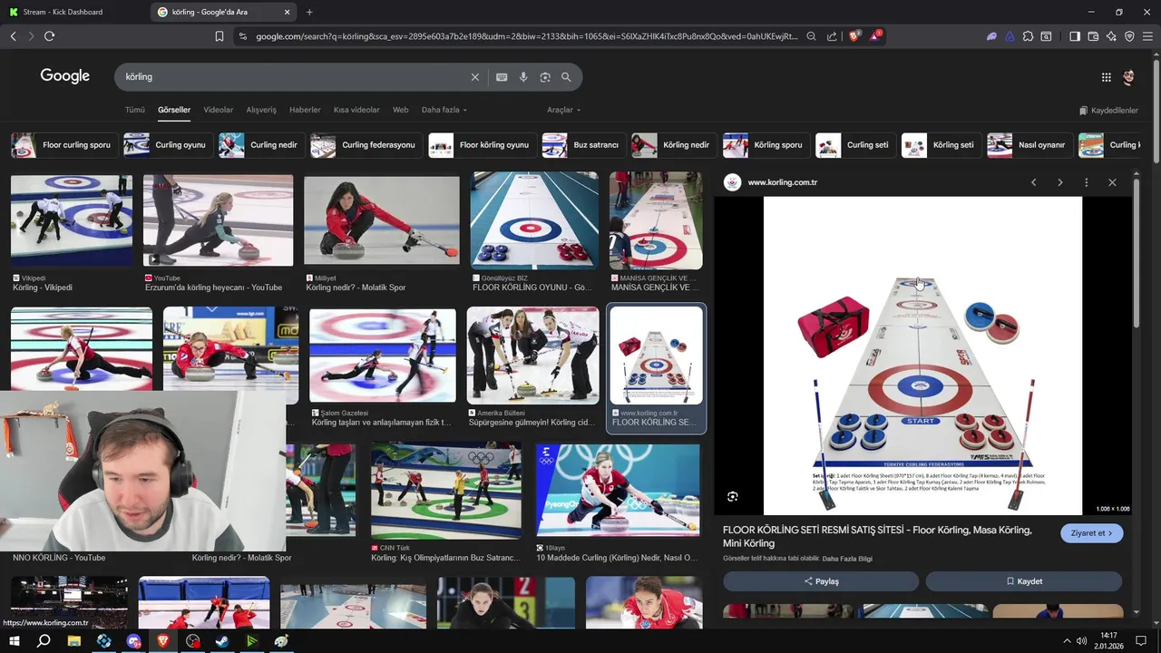Image resolution: width=1161 pixels, height=653 pixels.
Task: Open OBS Studio from the taskbar
Action: pyautogui.click(x=193, y=641)
